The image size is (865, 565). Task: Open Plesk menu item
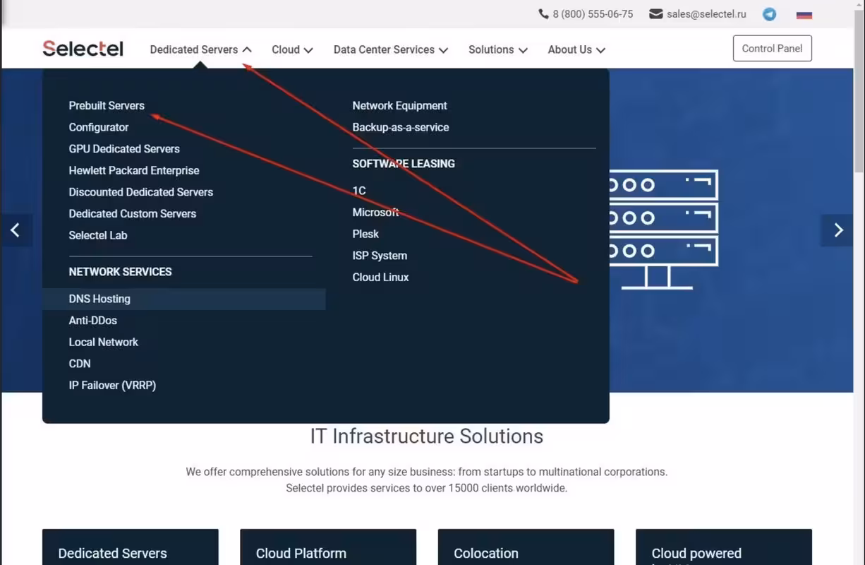click(365, 234)
